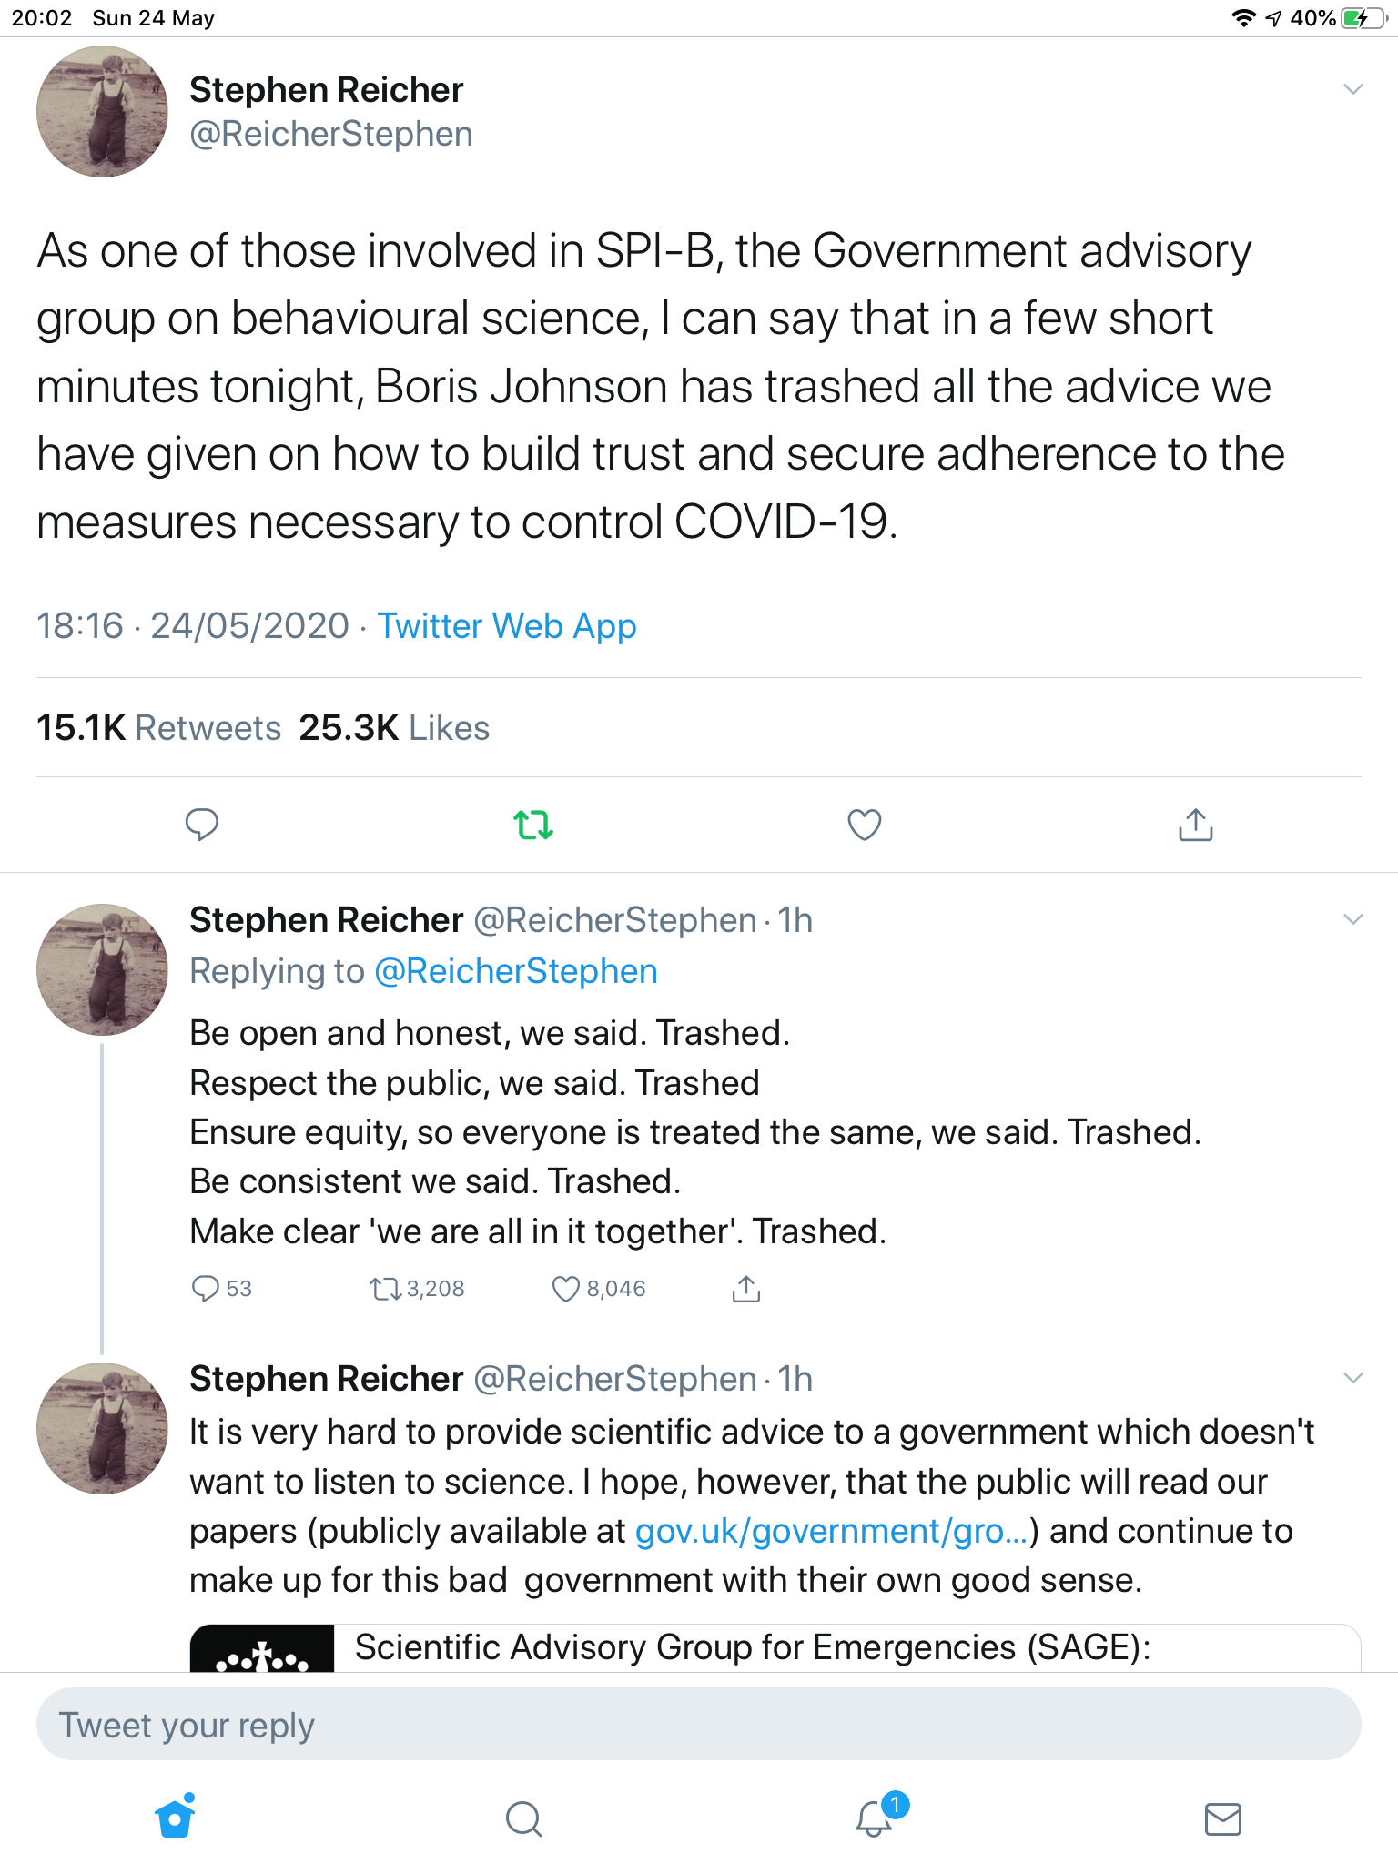The width and height of the screenshot is (1398, 1864).
Task: Open the Search tab
Action: 523,1818
